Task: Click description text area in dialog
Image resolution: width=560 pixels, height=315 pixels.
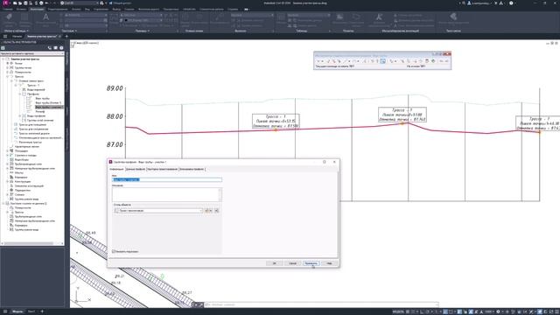Action: 167,194
